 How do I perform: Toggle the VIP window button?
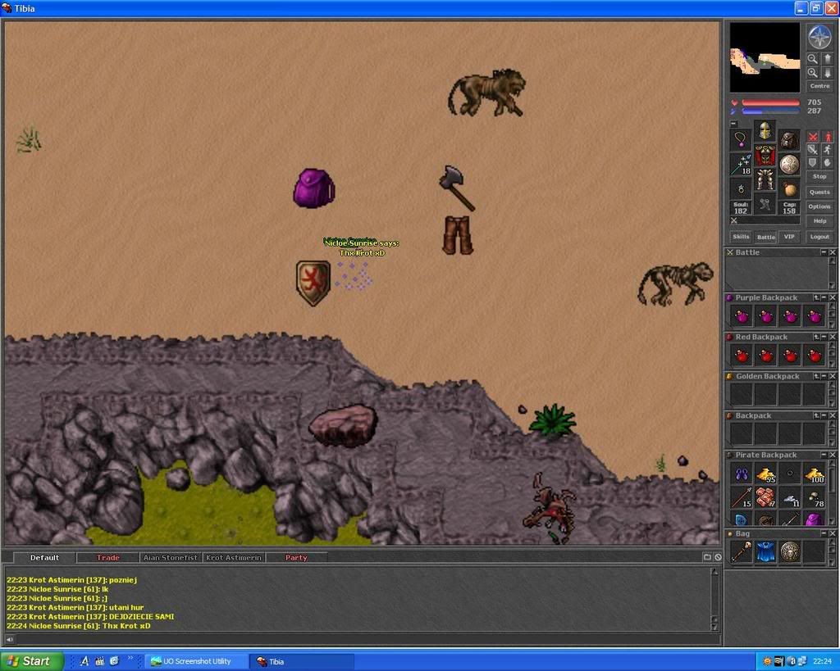coord(789,236)
